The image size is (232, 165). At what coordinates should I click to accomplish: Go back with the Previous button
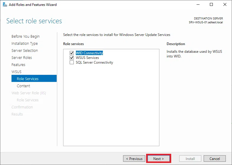coord(134,159)
